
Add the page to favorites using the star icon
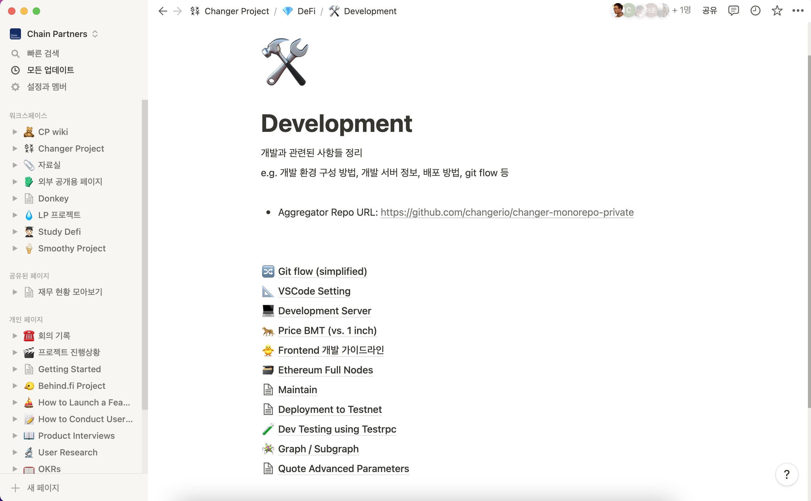point(777,11)
